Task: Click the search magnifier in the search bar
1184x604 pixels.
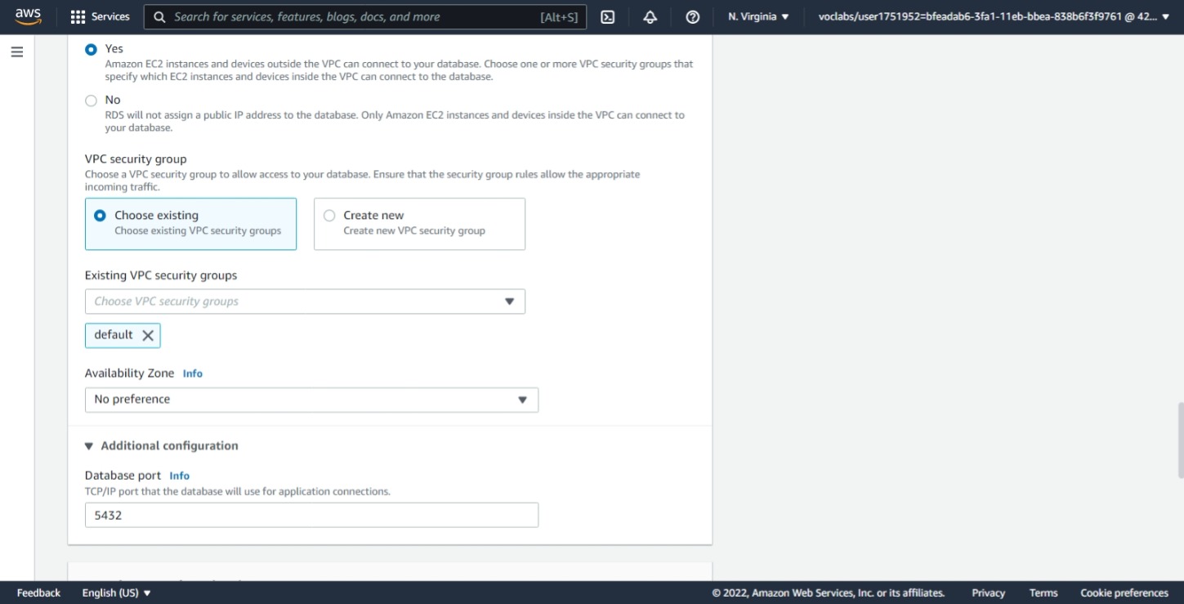Action: coord(159,16)
